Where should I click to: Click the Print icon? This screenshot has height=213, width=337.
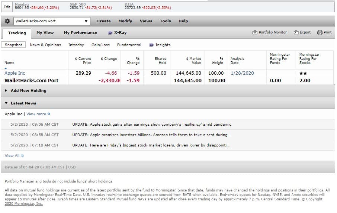(x=320, y=32)
